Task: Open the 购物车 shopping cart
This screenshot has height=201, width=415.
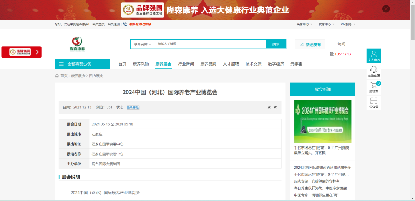Action: (373, 87)
